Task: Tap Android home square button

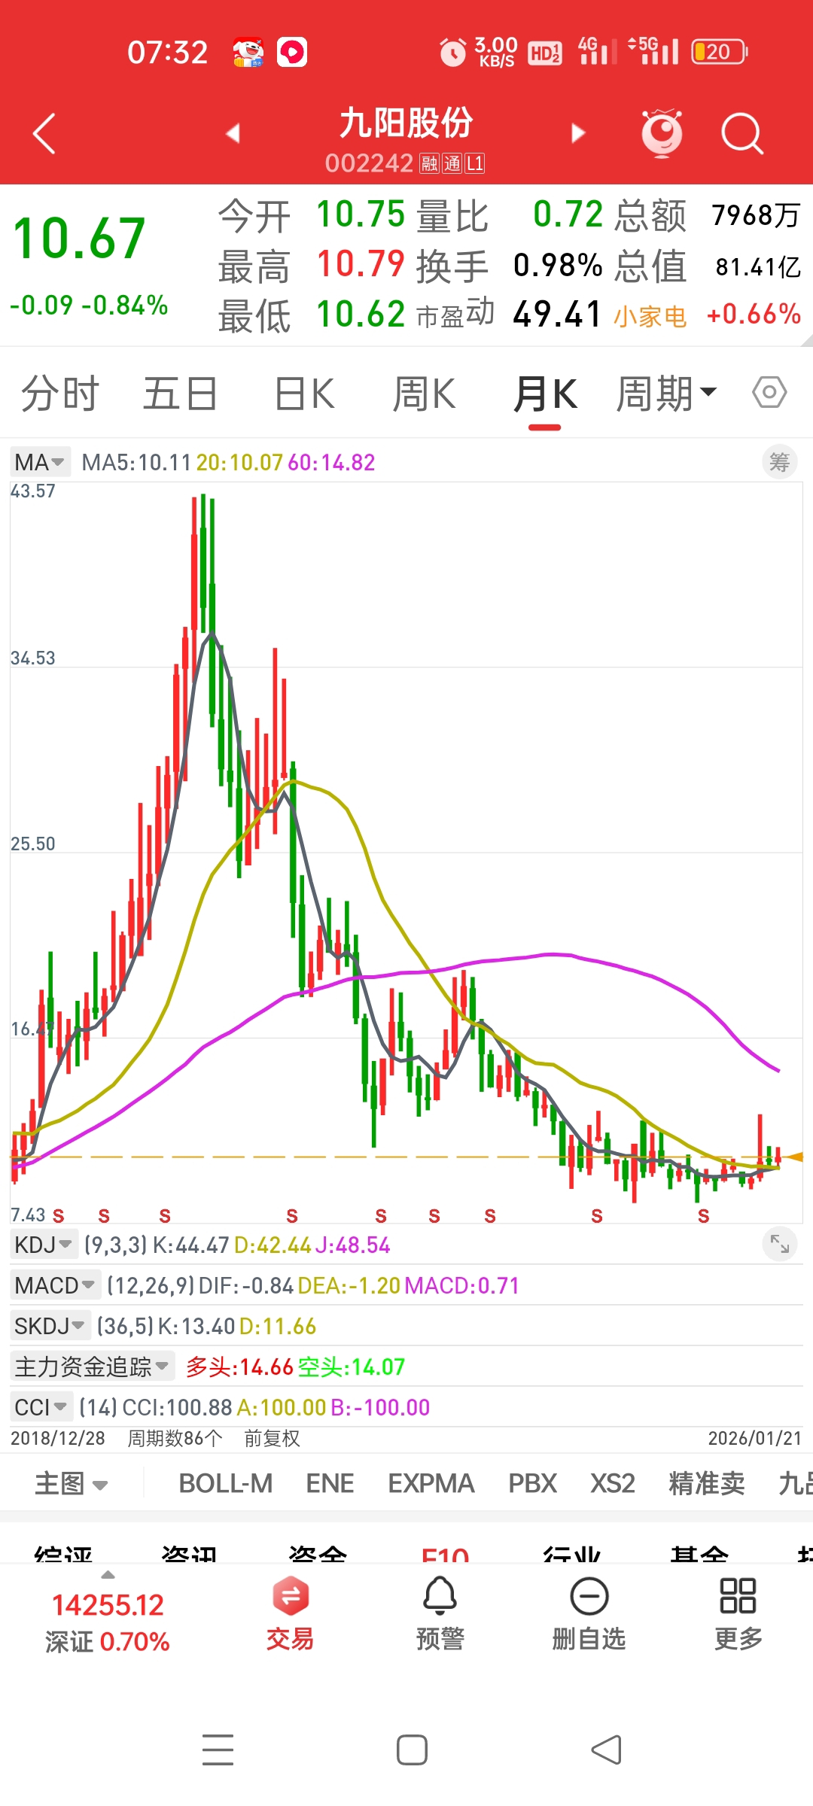Action: 412,1750
